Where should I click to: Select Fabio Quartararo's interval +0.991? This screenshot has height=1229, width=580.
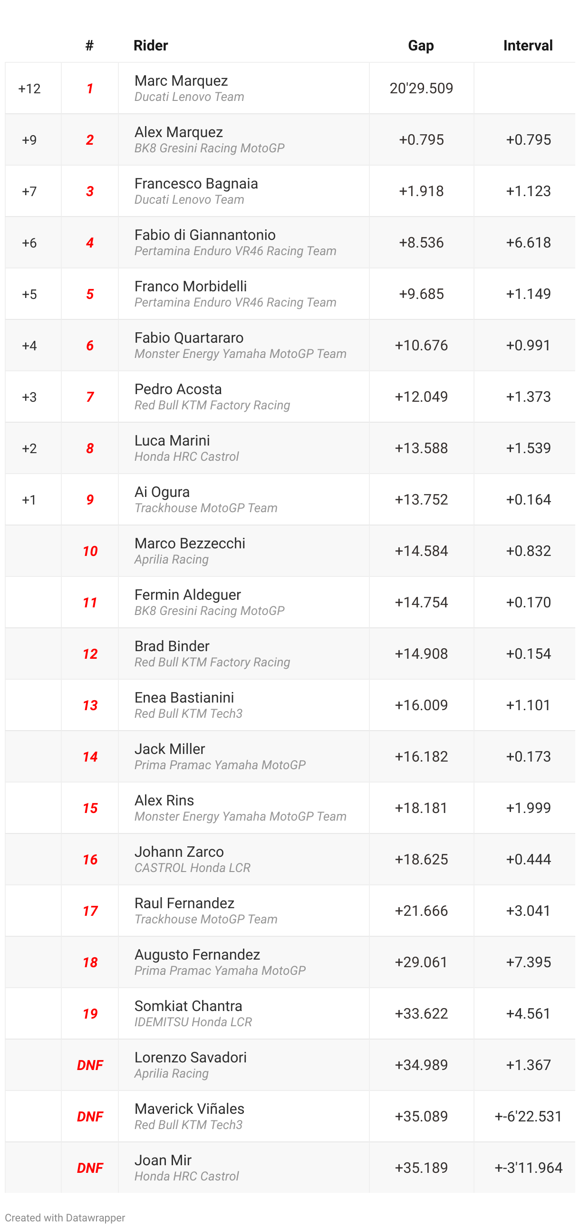[528, 345]
